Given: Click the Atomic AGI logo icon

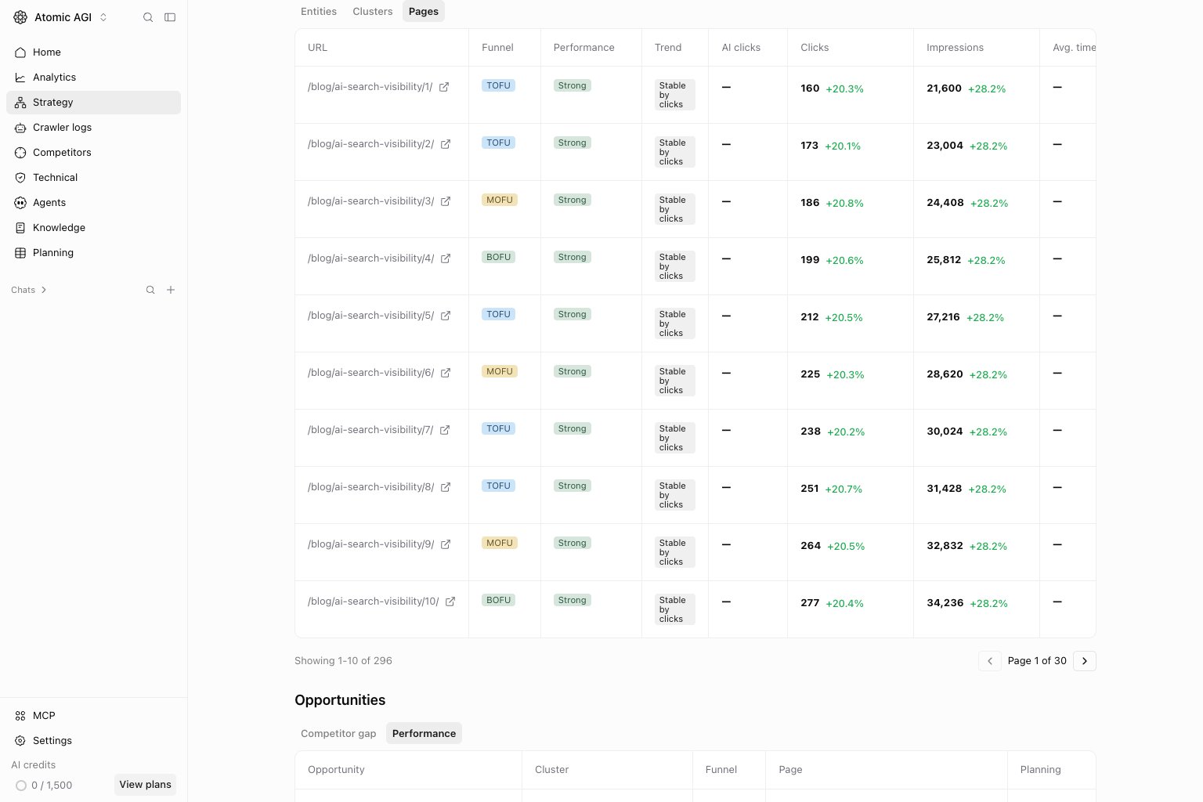Looking at the screenshot, I should pyautogui.click(x=20, y=17).
